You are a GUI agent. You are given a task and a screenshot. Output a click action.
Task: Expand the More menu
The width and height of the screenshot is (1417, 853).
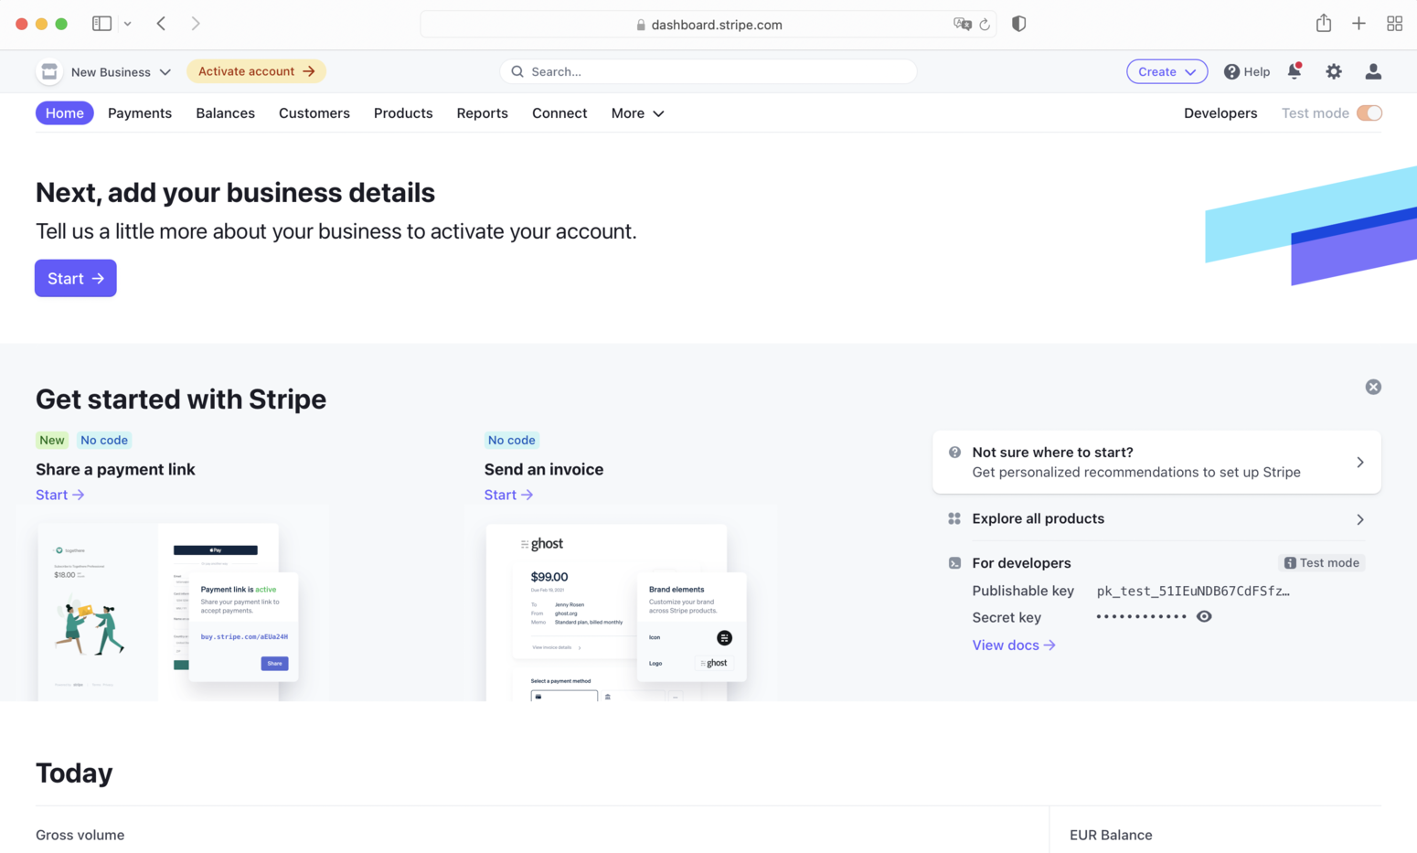point(637,113)
